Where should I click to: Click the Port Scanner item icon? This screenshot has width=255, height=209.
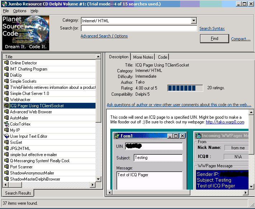click(6, 167)
